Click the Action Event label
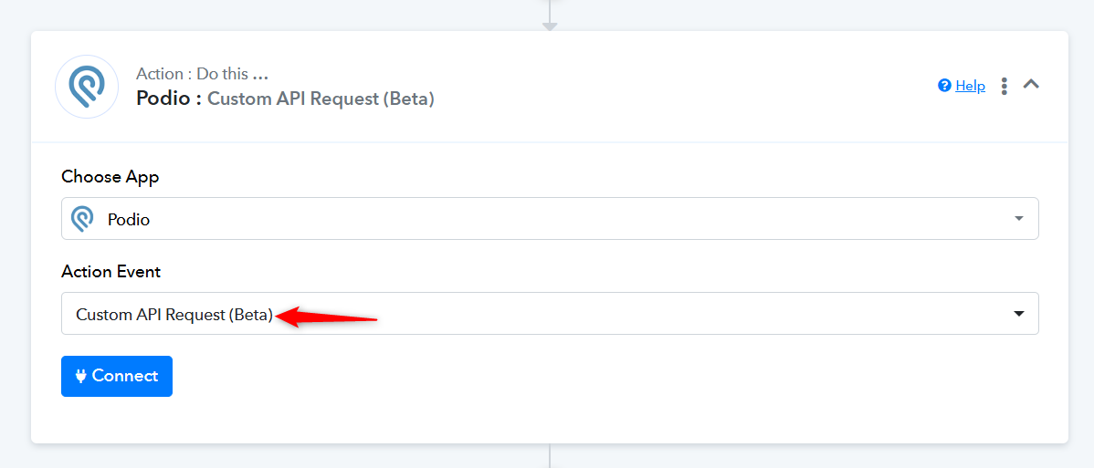 [110, 272]
